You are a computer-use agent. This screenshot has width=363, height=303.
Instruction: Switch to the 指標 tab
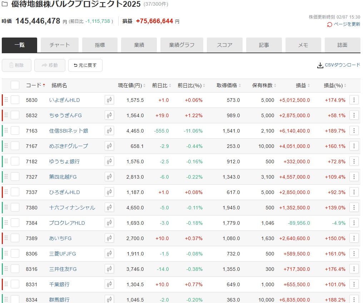click(x=100, y=45)
